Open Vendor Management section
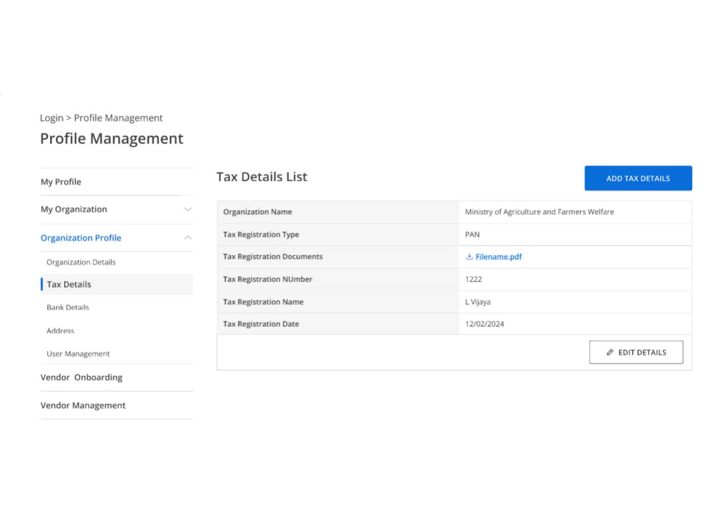This screenshot has height=531, width=707. [83, 406]
